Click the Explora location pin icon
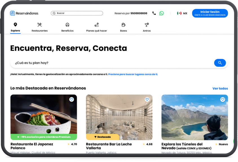The width and height of the screenshot is (238, 162). [15, 24]
